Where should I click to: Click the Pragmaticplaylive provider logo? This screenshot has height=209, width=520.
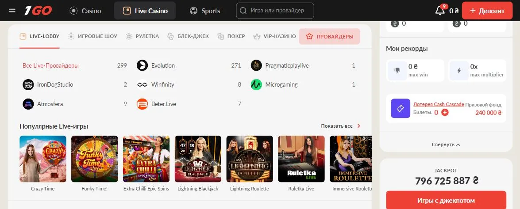256,65
